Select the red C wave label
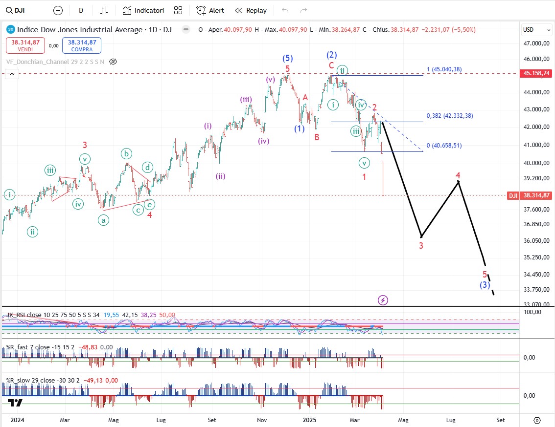The width and height of the screenshot is (555, 427). 331,65
